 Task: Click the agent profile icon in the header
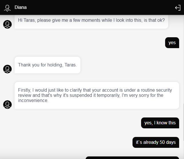[7, 8]
